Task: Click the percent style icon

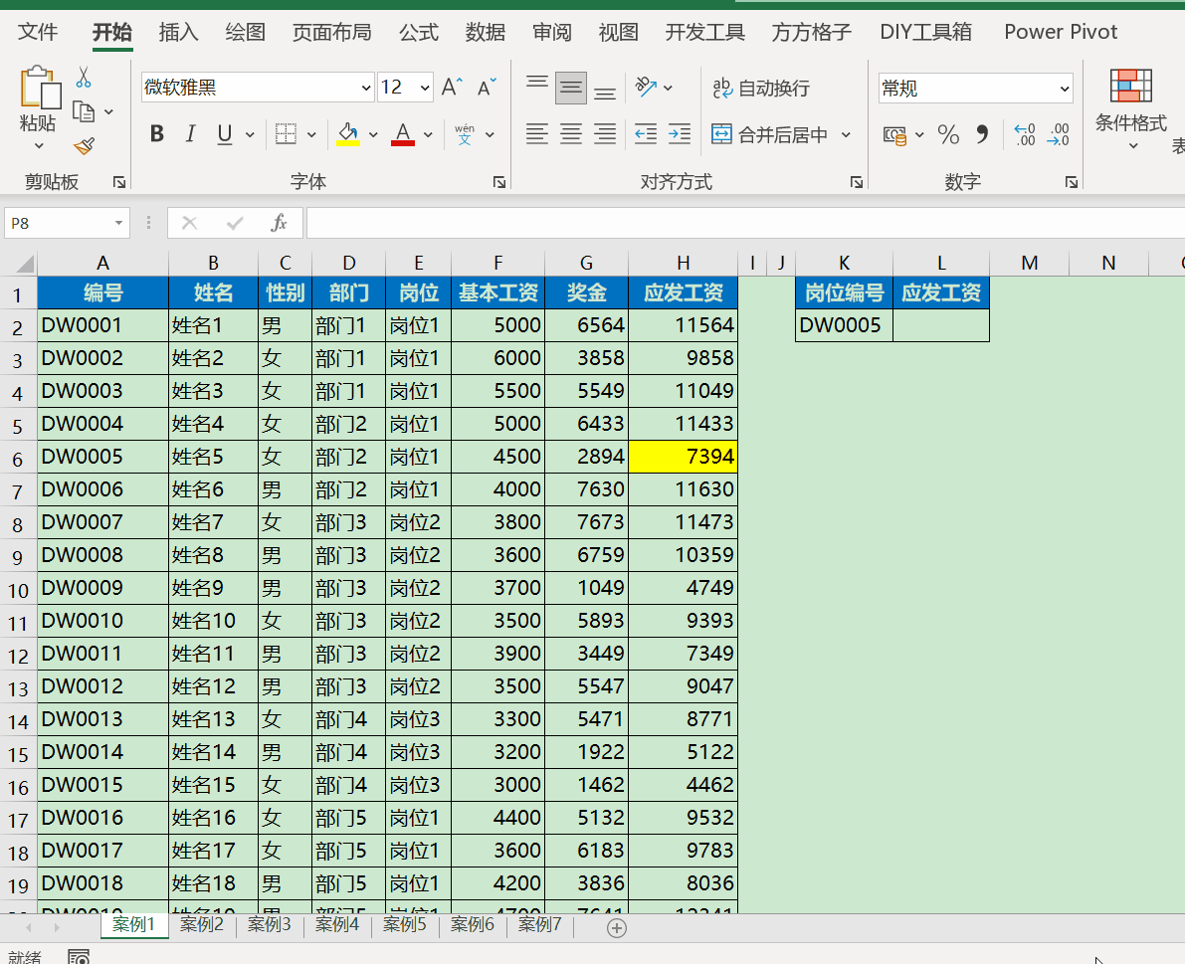Action: pyautogui.click(x=948, y=134)
